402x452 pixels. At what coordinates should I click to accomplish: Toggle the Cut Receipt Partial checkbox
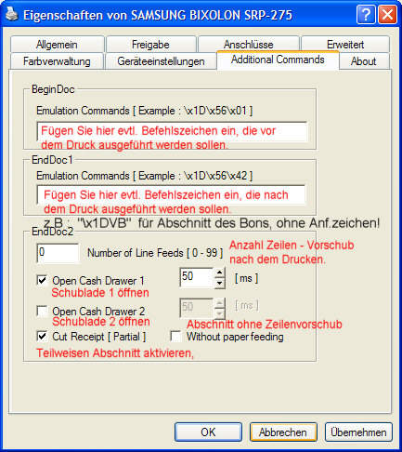[x=42, y=336]
